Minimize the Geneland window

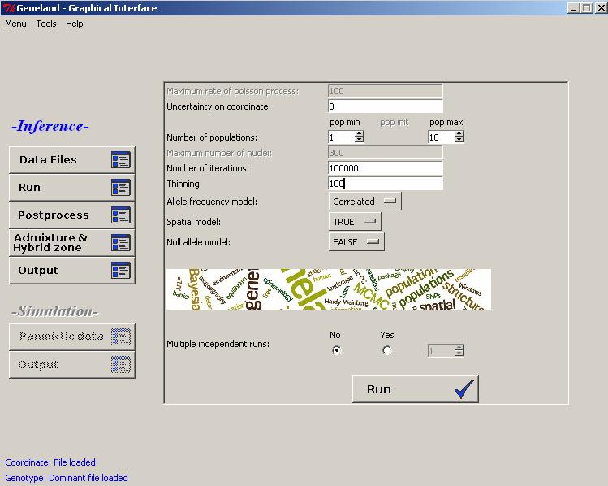[574, 8]
